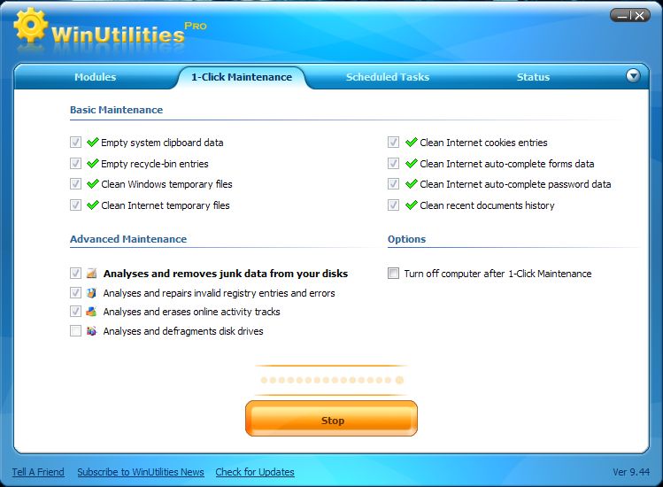Switch to the Modules tab

95,77
